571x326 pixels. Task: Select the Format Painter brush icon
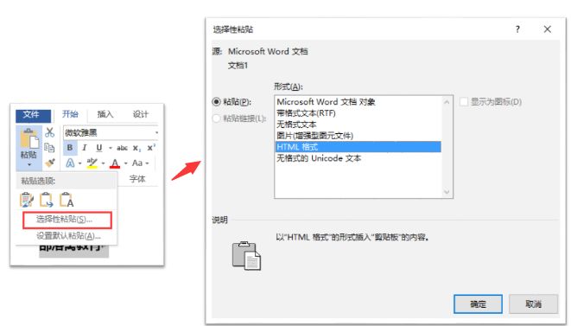pos(50,163)
